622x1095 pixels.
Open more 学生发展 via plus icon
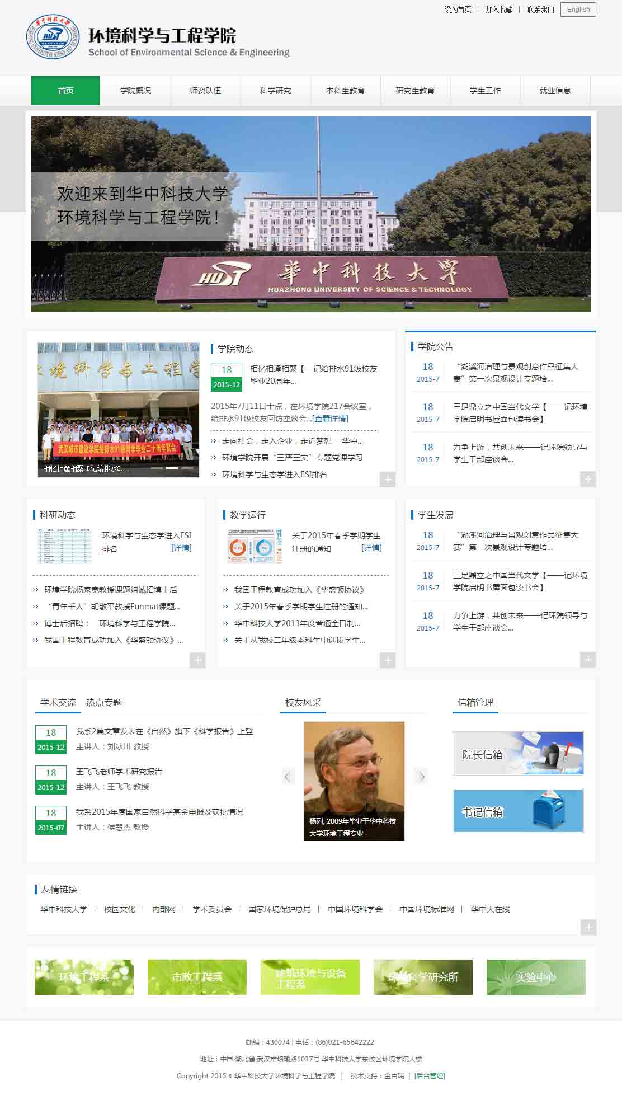coord(588,660)
